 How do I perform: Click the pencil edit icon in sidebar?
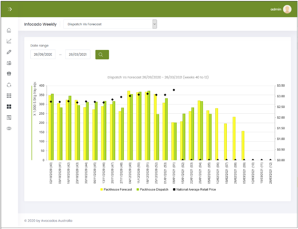[x=9, y=52]
